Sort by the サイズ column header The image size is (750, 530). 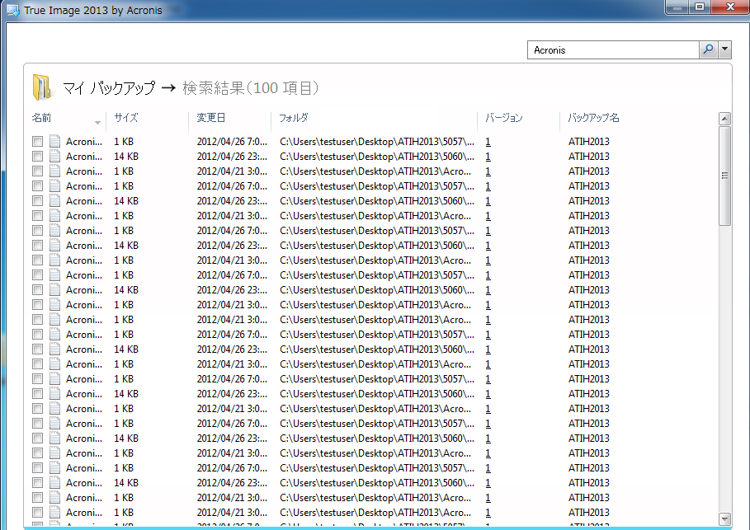tap(125, 118)
